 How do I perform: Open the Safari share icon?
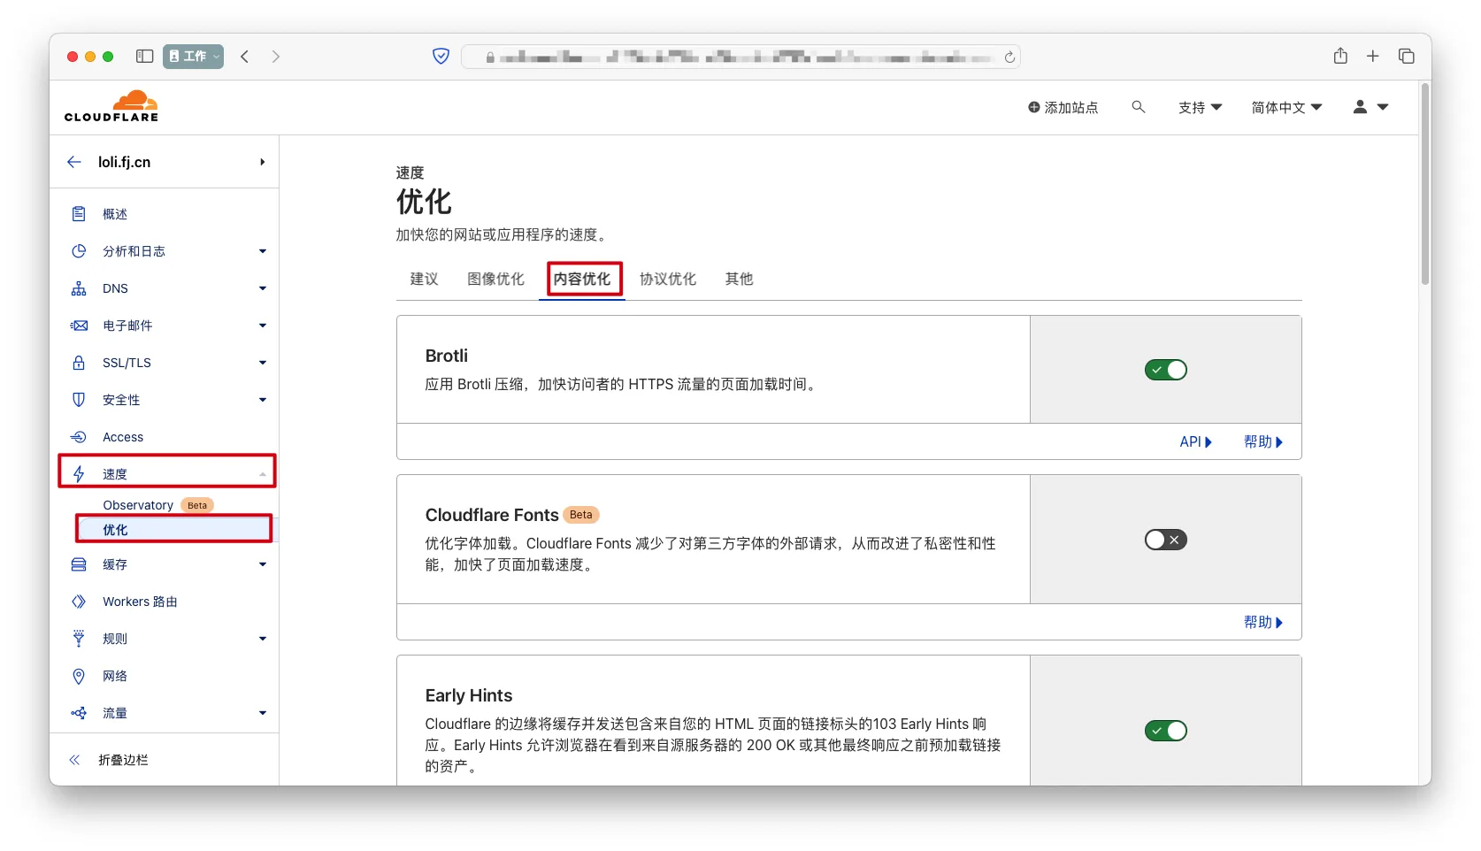click(1340, 56)
